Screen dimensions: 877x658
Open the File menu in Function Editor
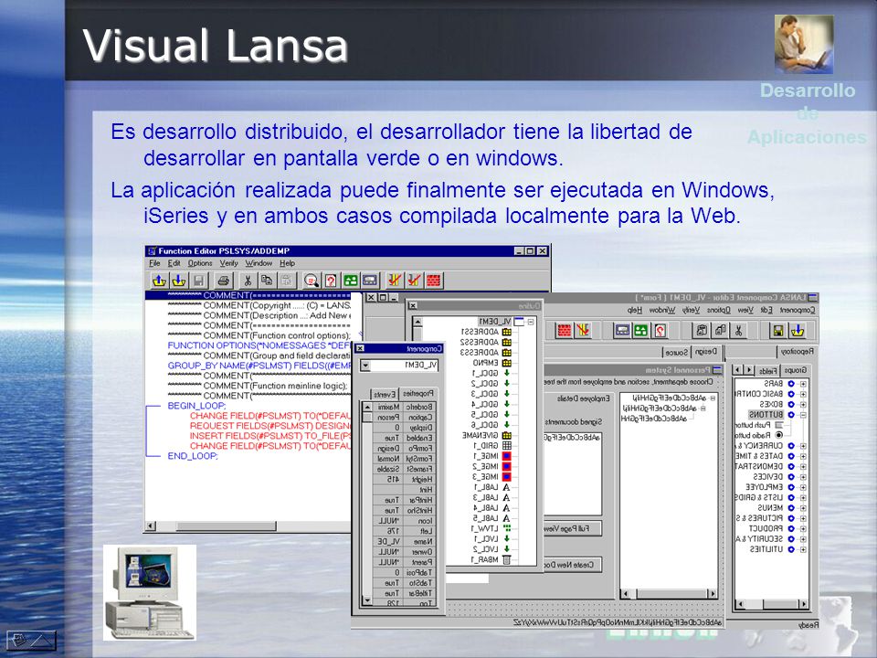[x=154, y=263]
